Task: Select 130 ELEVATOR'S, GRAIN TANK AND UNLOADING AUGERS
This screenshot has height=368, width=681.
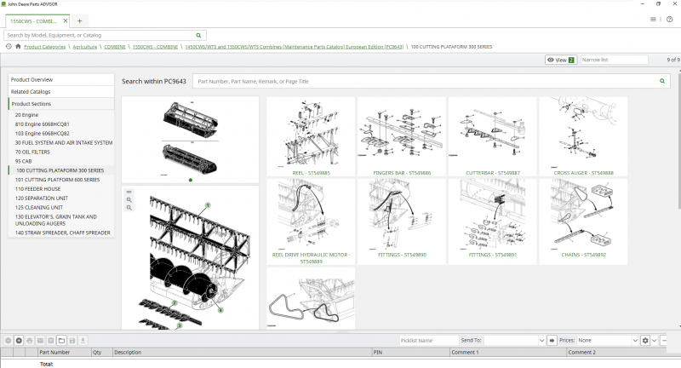Action: click(x=56, y=220)
